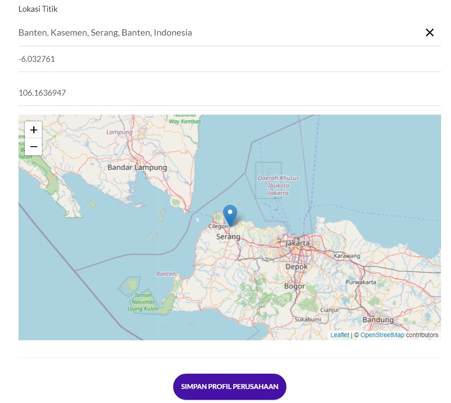Click the Lokasi Titik address input field
The height and width of the screenshot is (403, 451).
[x=216, y=32]
